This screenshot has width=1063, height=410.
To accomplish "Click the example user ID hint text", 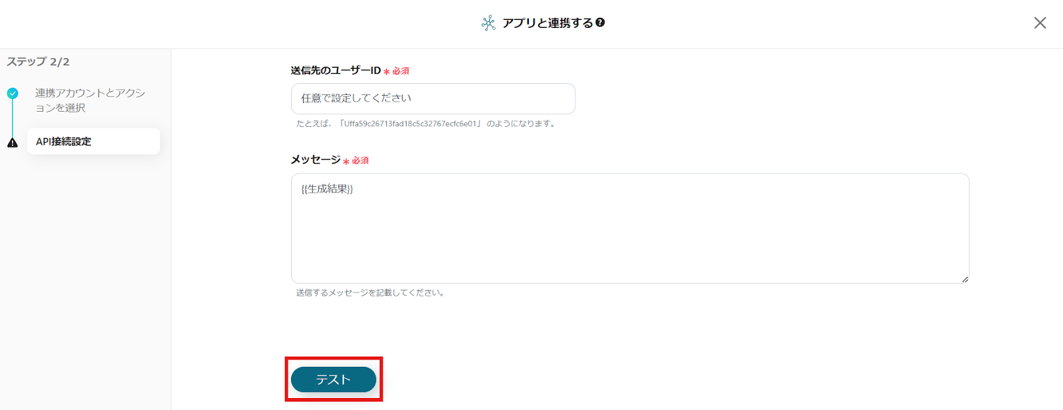I will [x=426, y=124].
